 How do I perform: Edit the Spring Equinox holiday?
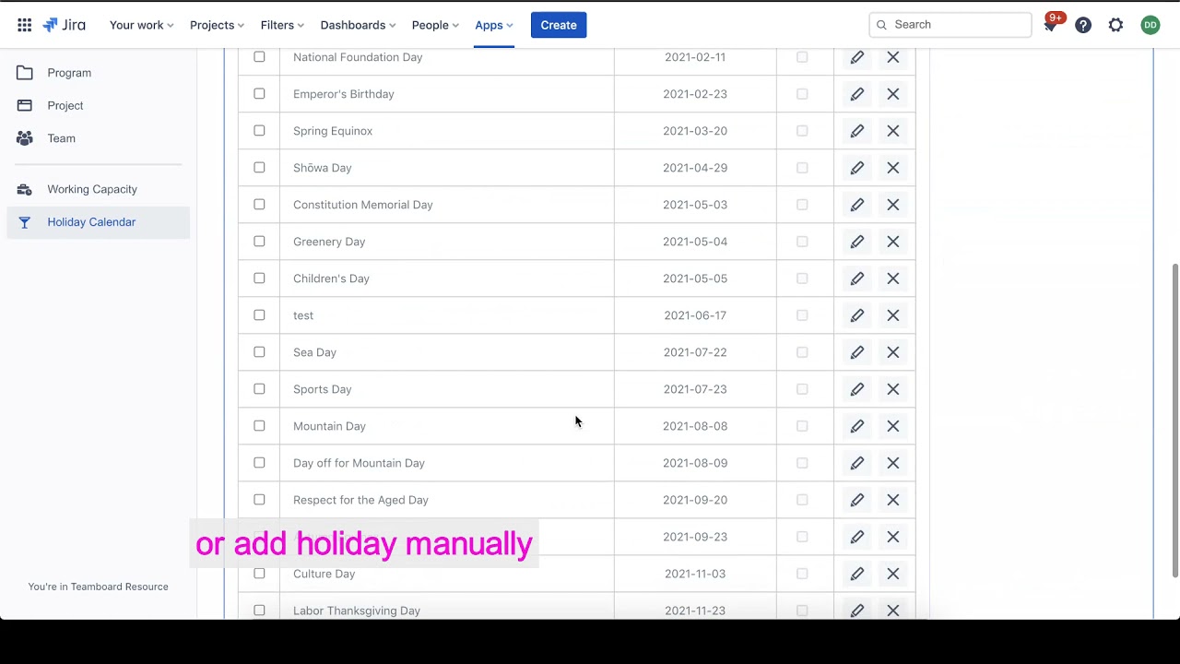click(x=857, y=131)
